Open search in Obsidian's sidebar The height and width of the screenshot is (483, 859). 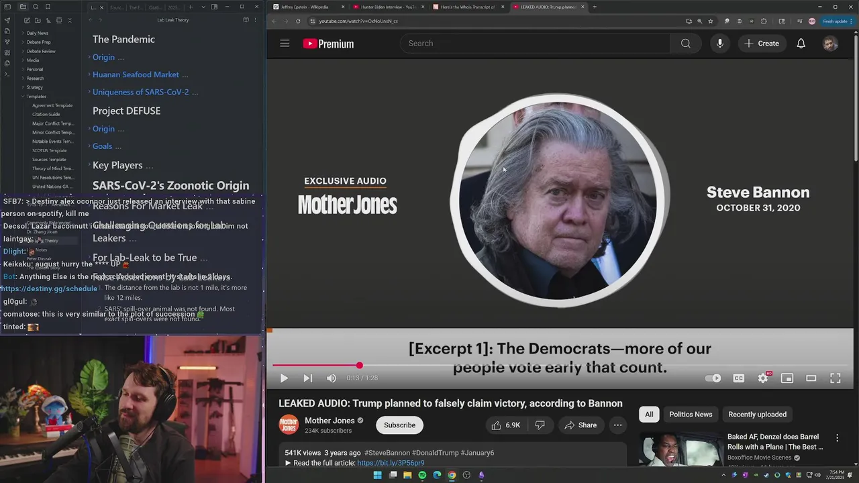click(35, 7)
